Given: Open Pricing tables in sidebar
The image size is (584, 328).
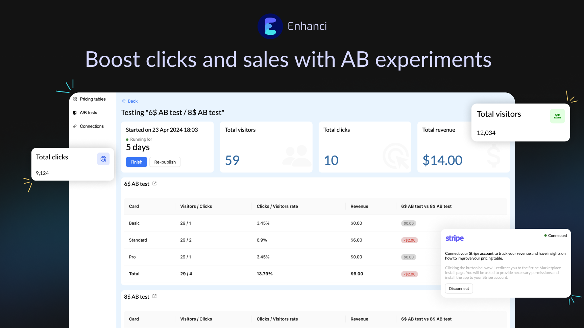Looking at the screenshot, I should coord(93,99).
